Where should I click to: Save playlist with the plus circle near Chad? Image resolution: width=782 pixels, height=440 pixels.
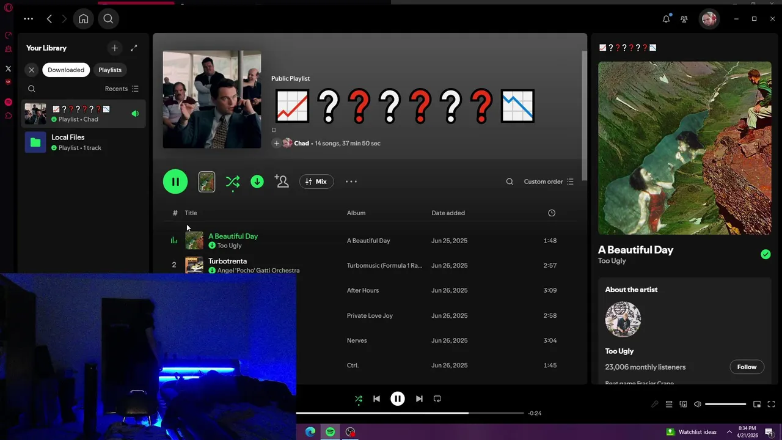pyautogui.click(x=276, y=143)
